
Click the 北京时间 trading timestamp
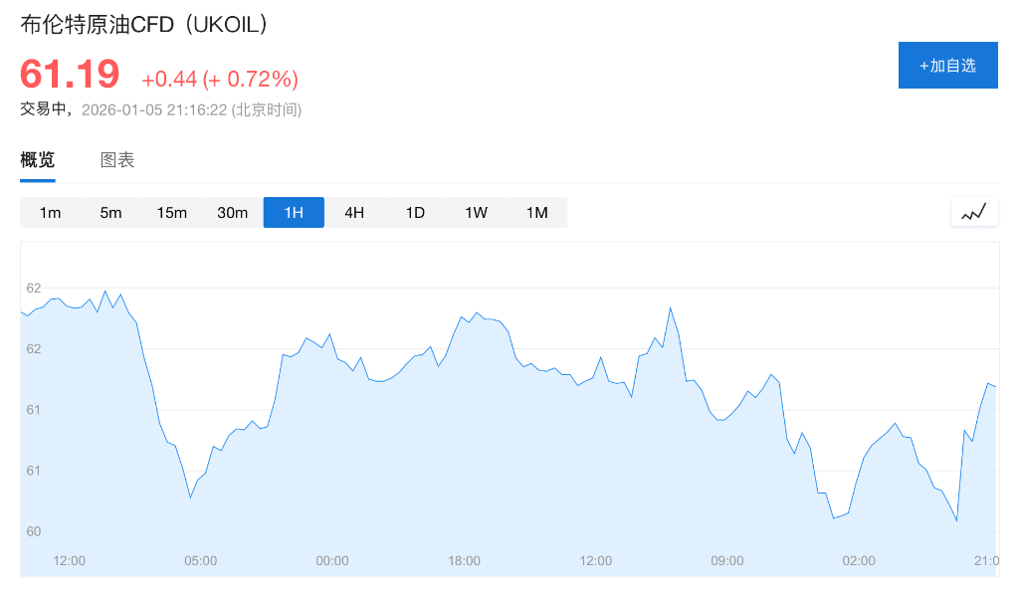tap(191, 109)
